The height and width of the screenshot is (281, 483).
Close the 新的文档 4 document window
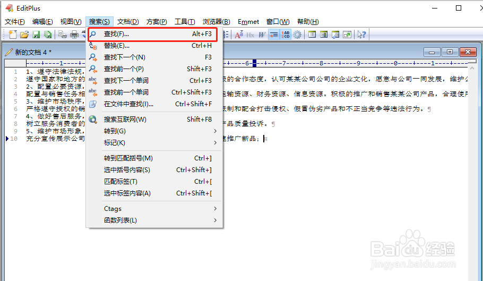click(468, 52)
